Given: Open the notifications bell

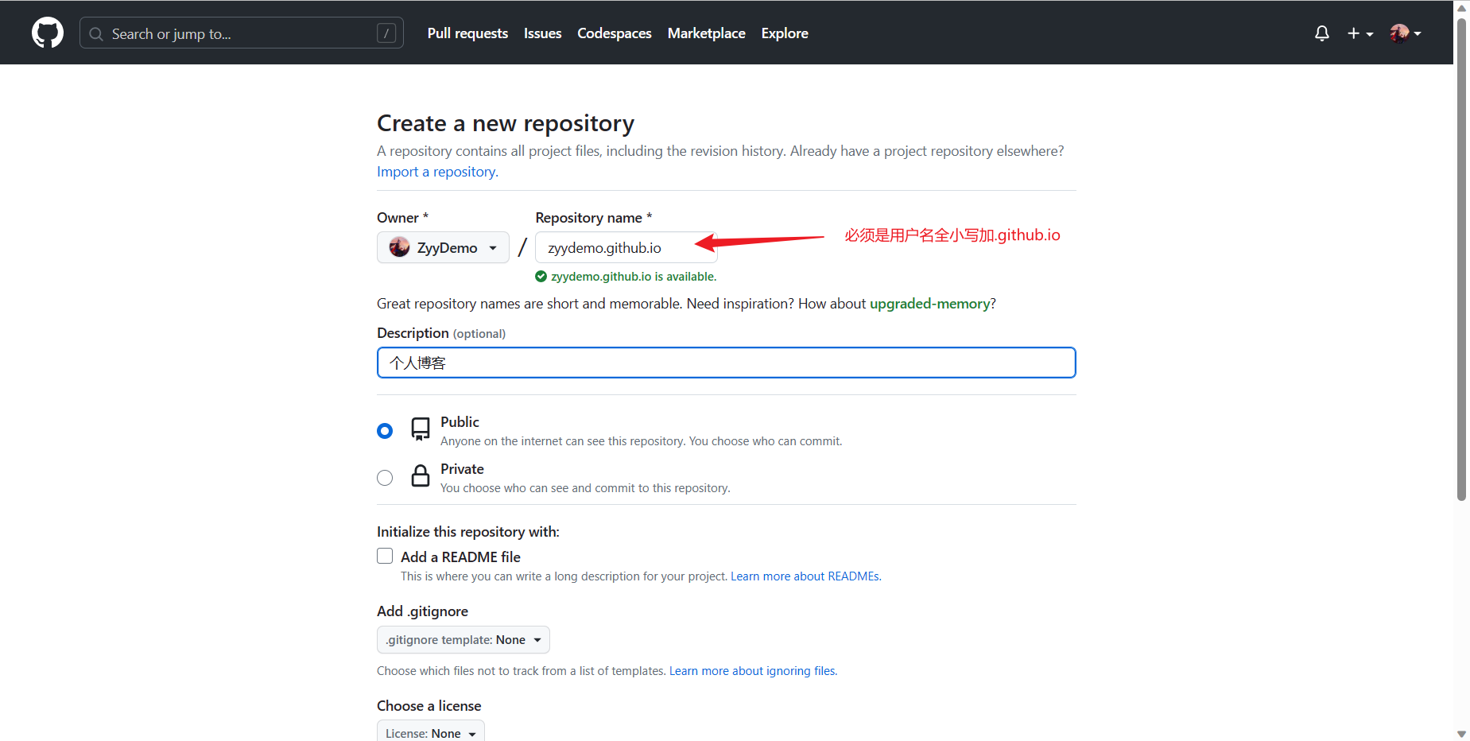Looking at the screenshot, I should [1321, 33].
